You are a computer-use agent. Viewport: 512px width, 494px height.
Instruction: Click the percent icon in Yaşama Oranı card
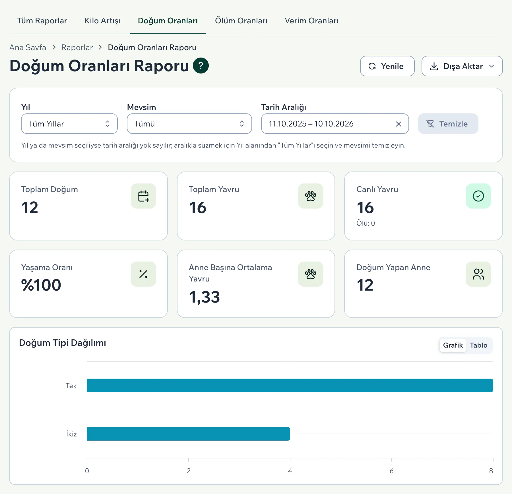[143, 274]
